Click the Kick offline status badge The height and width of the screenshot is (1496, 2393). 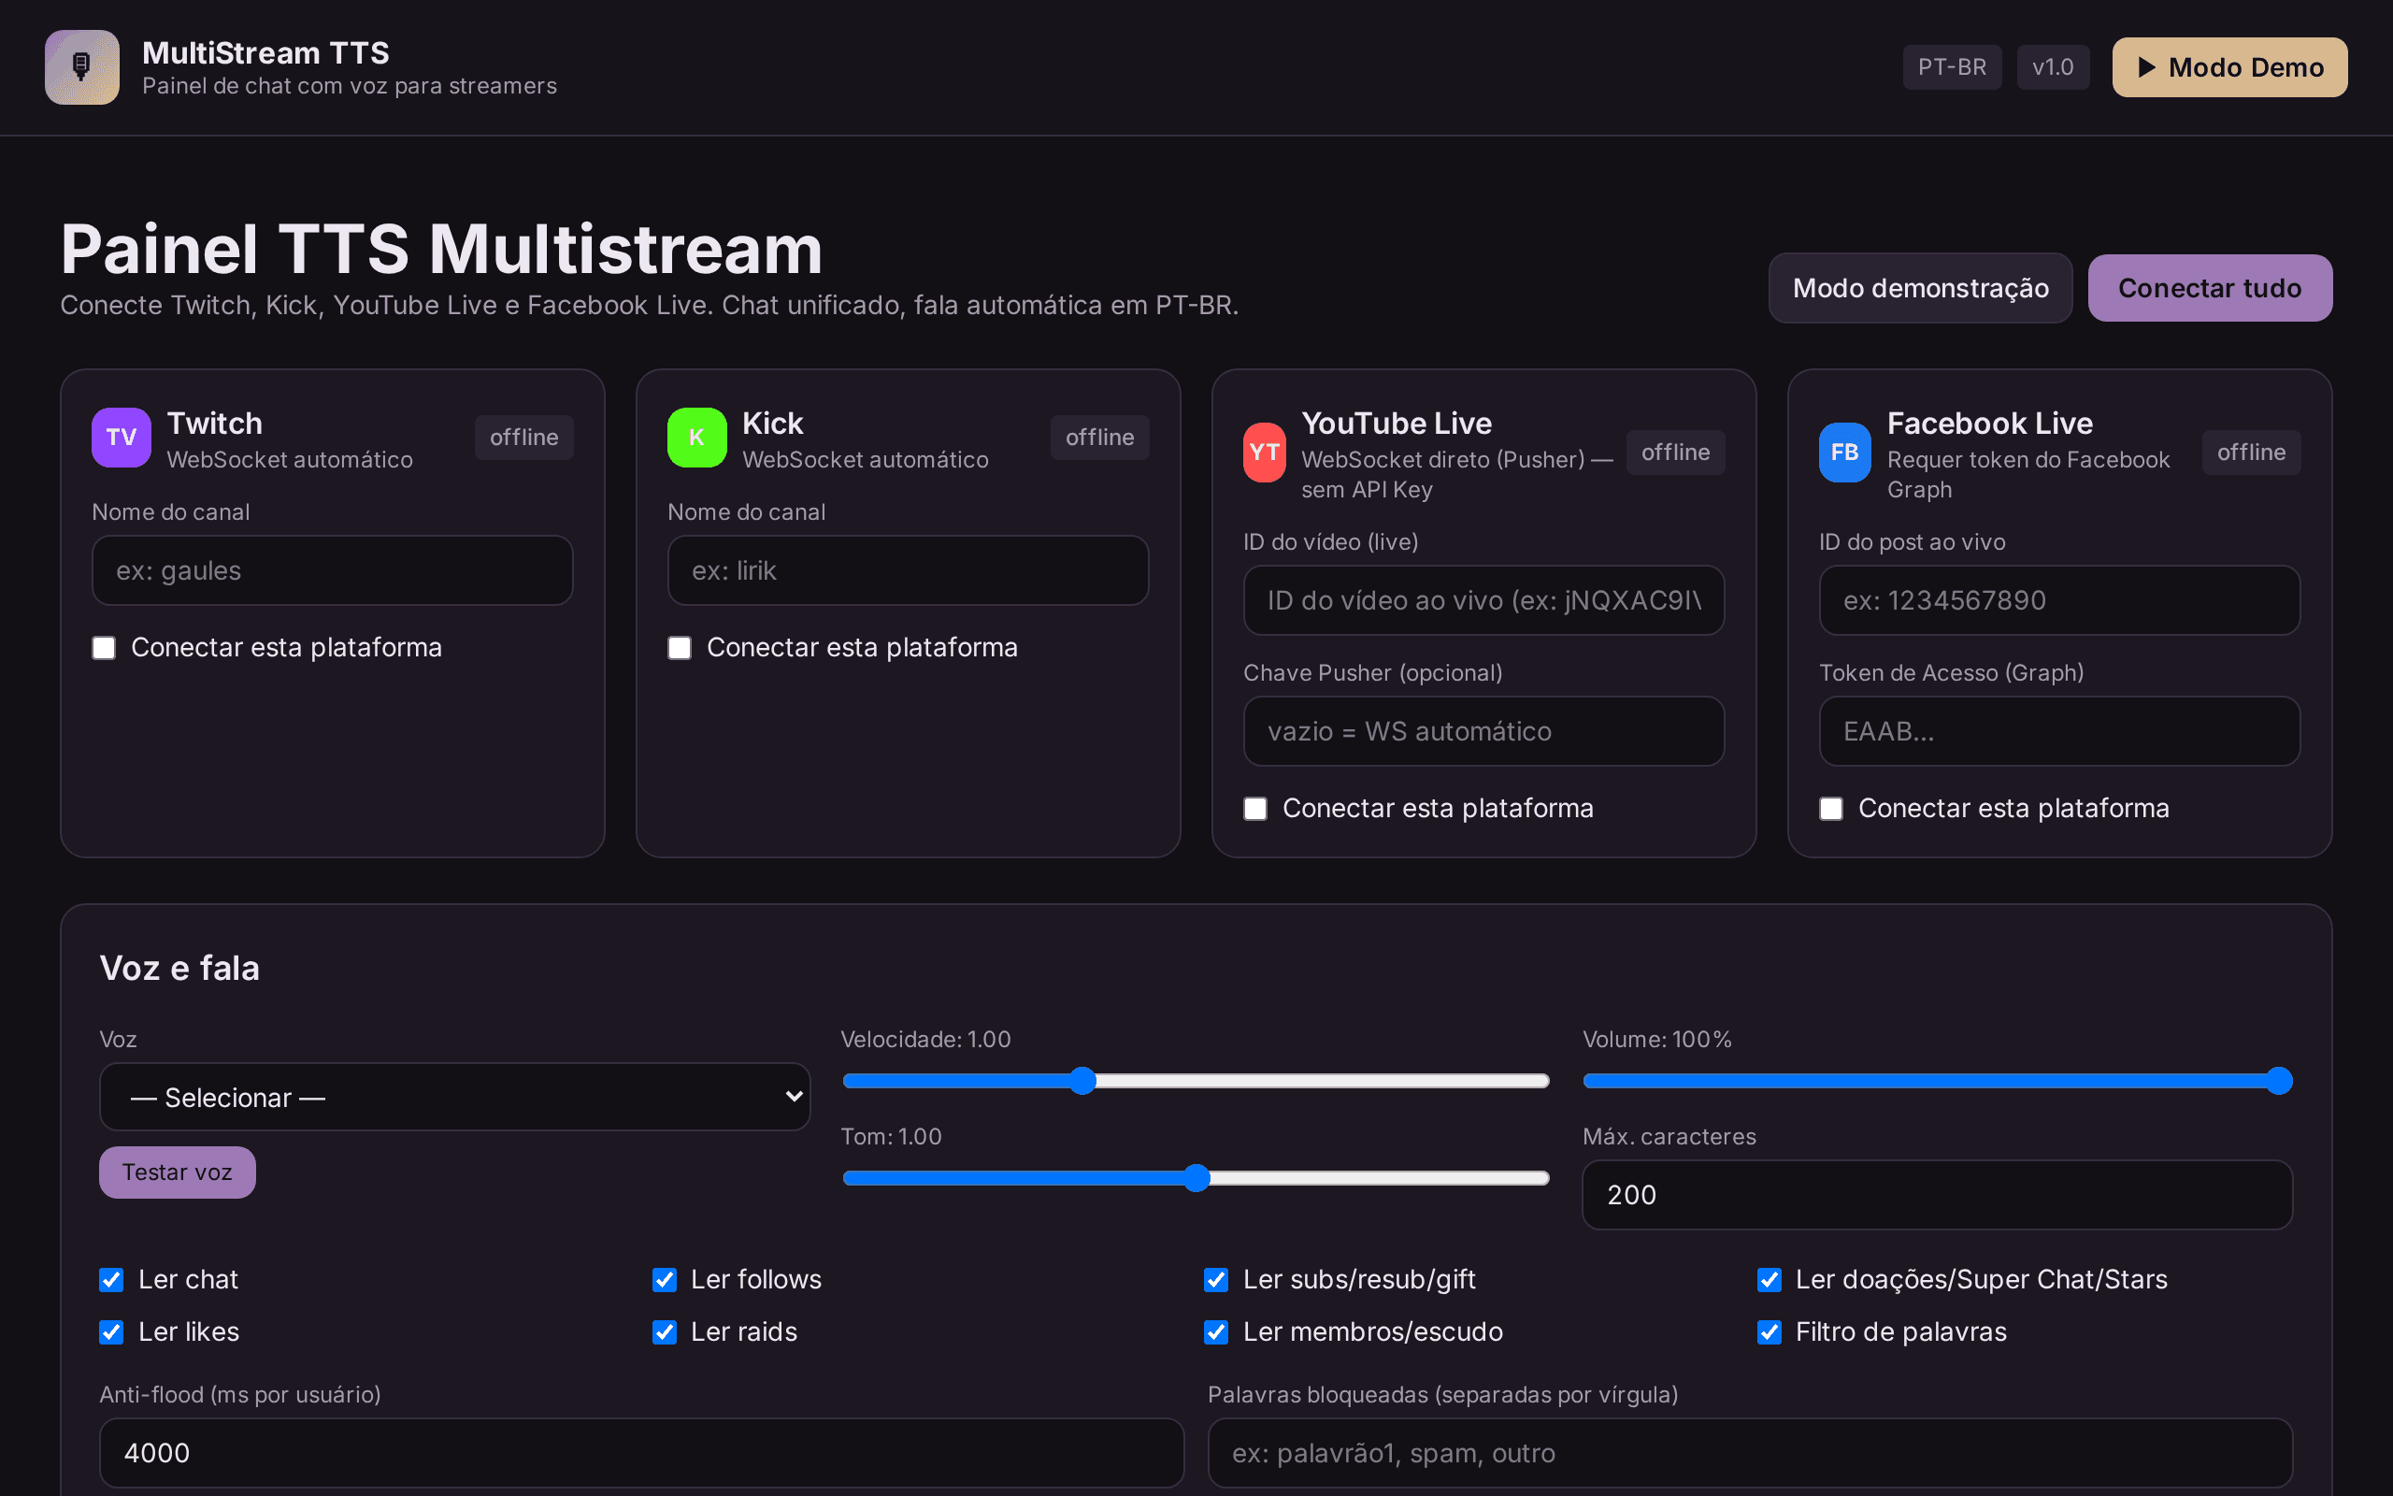1099,438
